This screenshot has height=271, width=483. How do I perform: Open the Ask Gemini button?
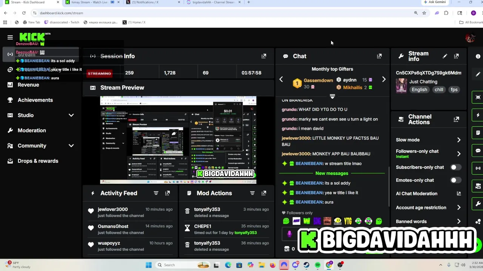tap(435, 2)
